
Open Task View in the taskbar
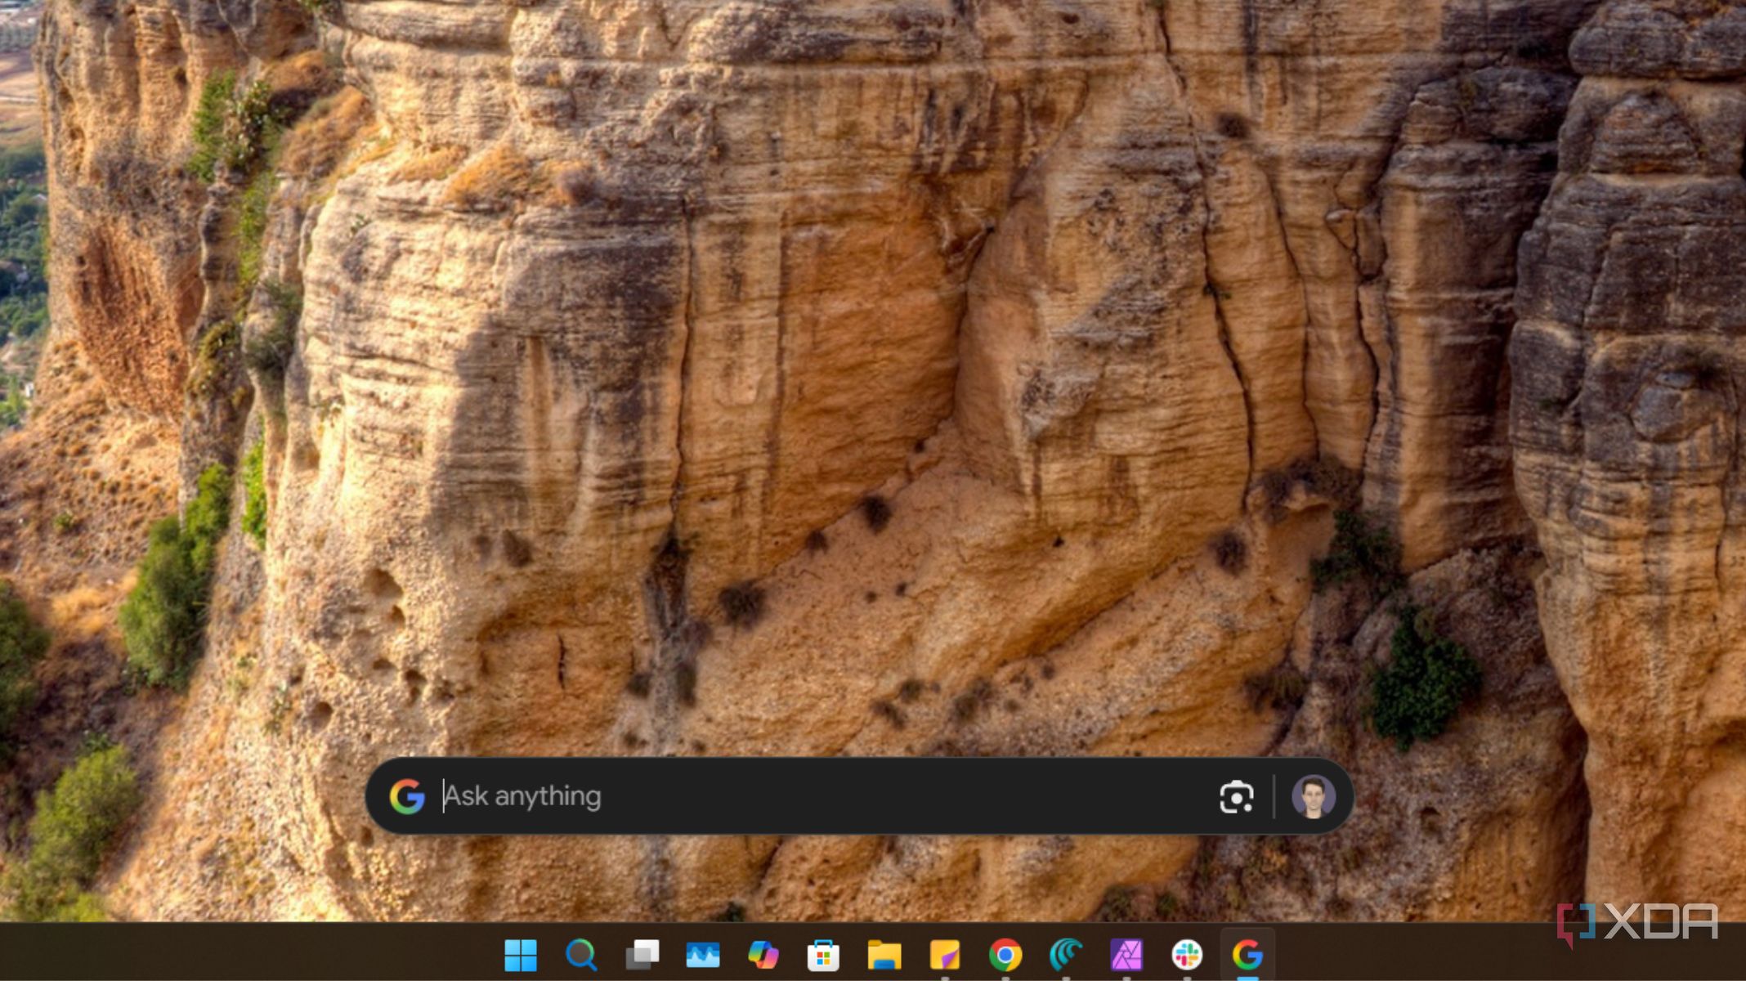click(x=642, y=954)
